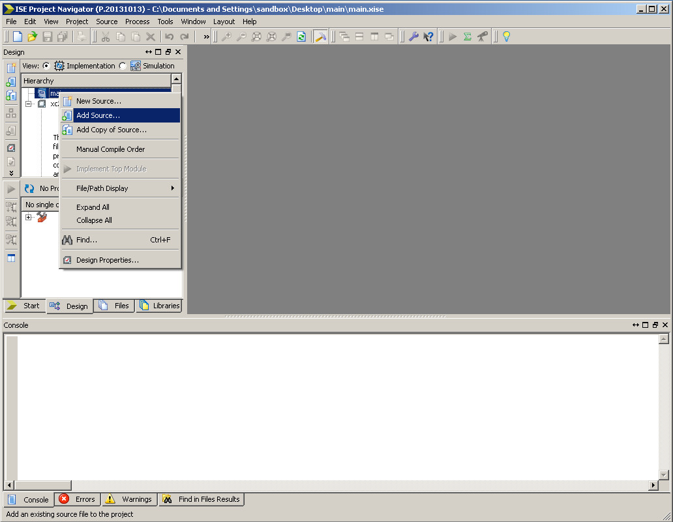
Task: Switch to the Warnings tab
Action: coord(130,499)
